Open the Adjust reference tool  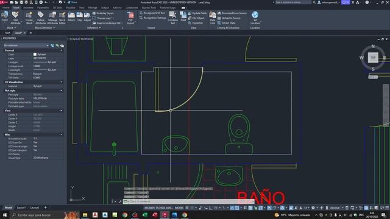[x=87, y=16]
